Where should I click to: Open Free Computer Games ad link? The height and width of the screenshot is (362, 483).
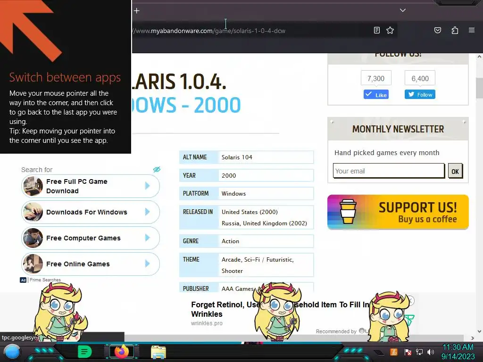coord(90,238)
